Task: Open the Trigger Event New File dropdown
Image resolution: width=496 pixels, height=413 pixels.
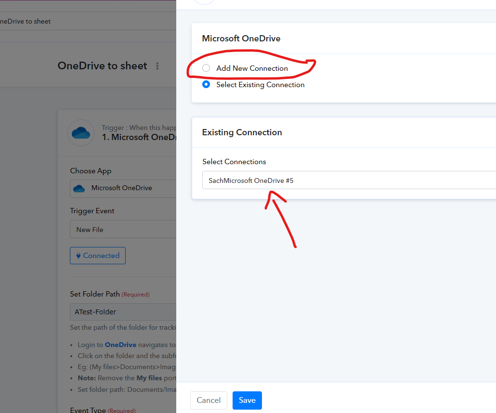Action: pyautogui.click(x=123, y=229)
